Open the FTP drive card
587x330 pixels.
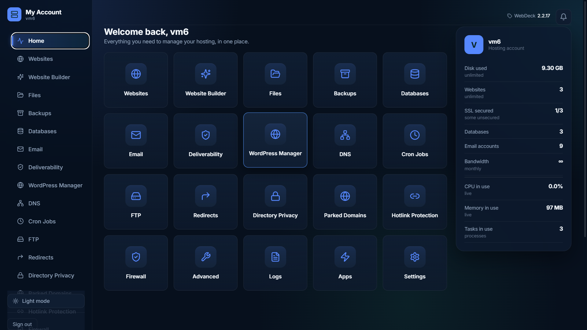[x=136, y=202]
